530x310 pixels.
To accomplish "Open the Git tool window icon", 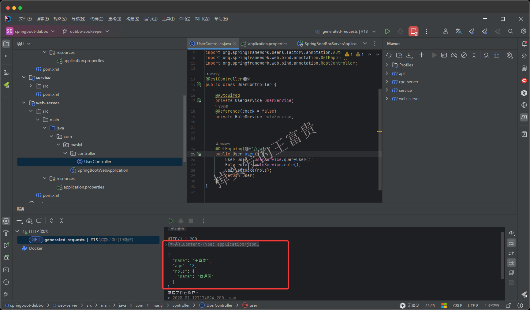I will click(x=6, y=294).
